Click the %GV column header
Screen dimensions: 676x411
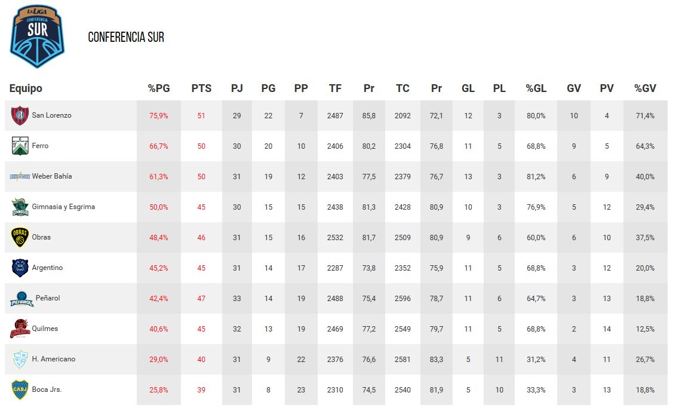click(x=645, y=88)
